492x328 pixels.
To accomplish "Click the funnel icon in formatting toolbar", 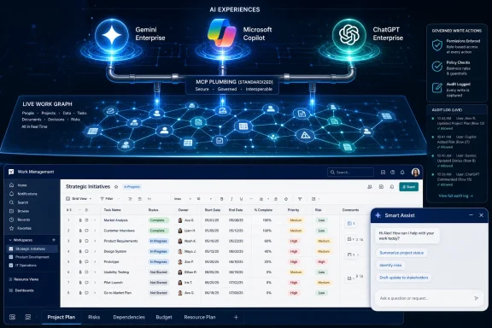I will pos(300,199).
